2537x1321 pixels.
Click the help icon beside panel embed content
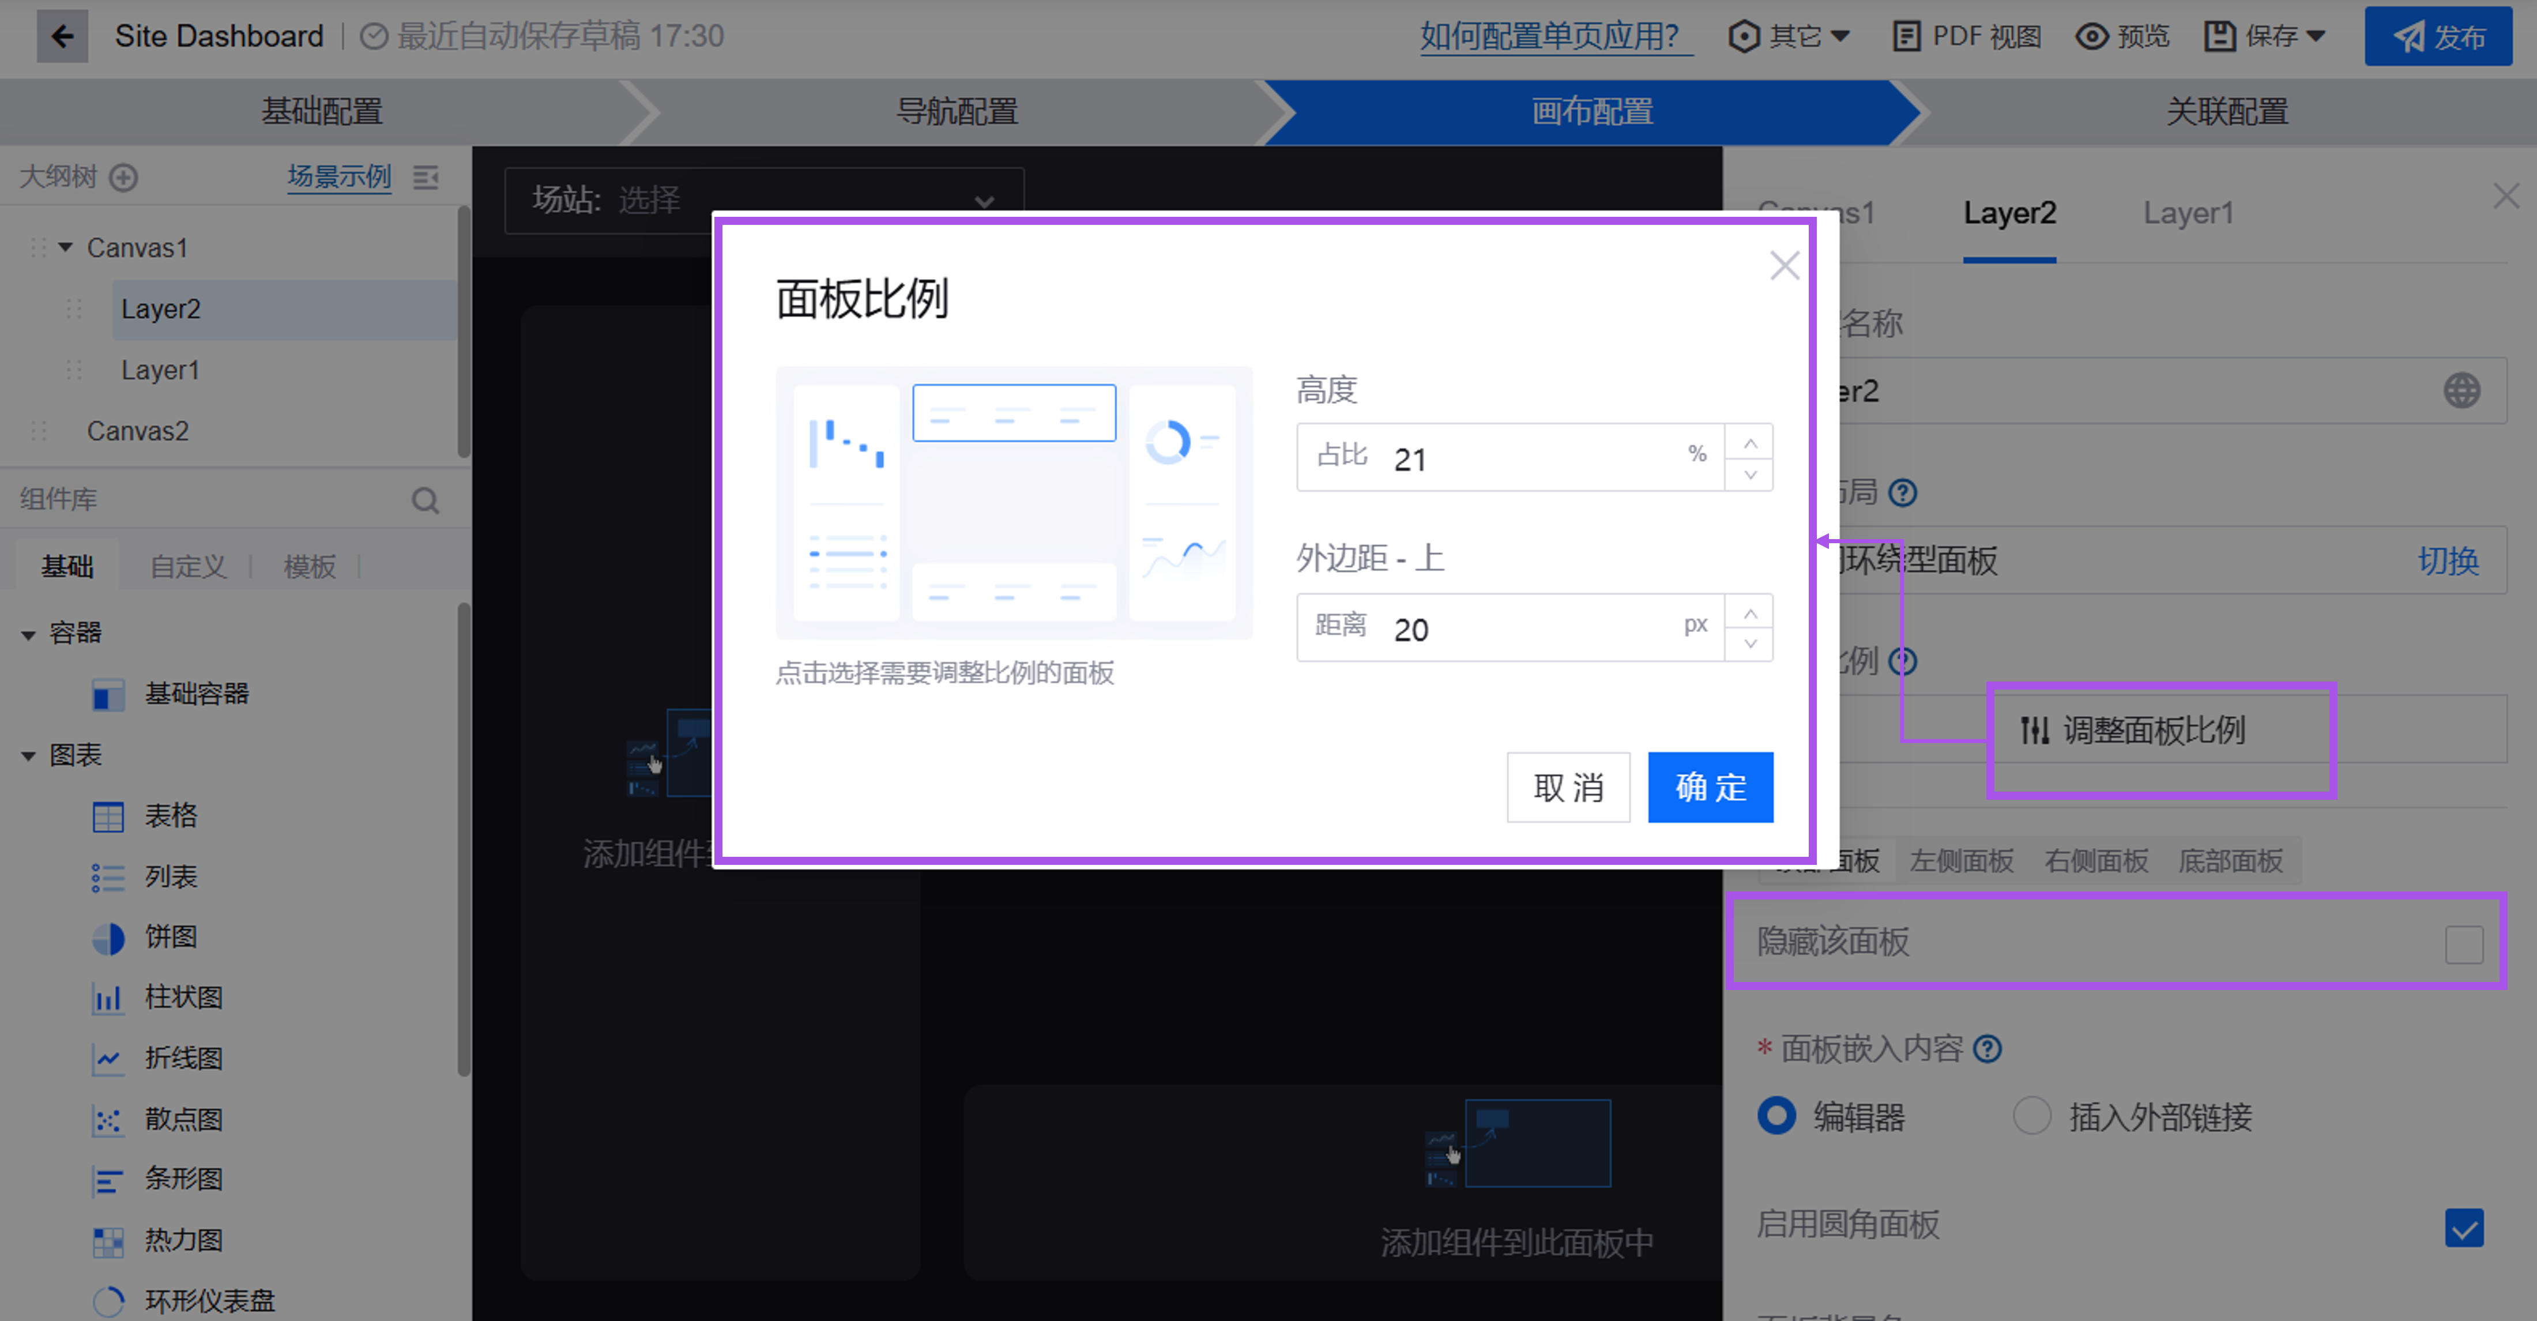point(1988,1049)
